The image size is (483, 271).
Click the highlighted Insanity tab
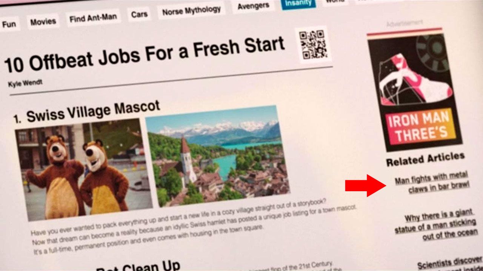pyautogui.click(x=298, y=3)
